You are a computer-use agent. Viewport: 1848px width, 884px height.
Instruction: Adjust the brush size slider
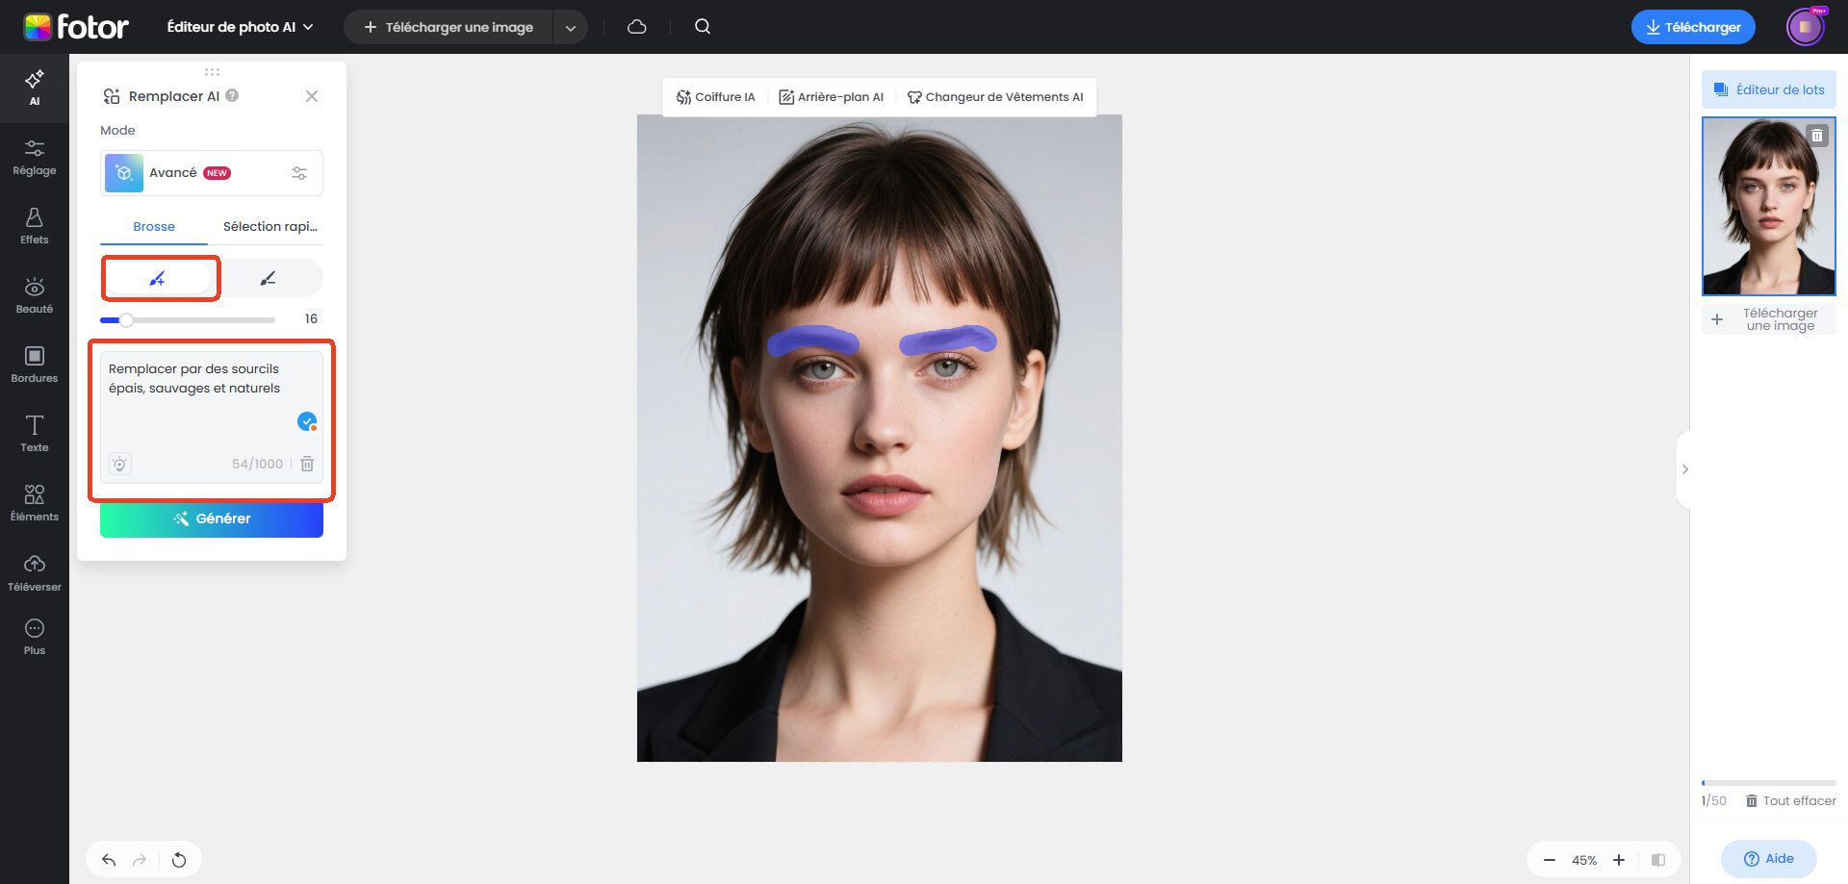[x=126, y=319]
